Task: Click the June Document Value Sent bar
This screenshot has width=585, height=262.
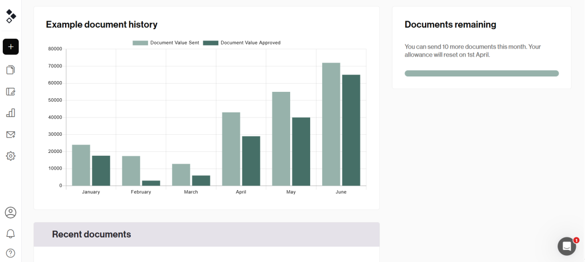Action: coord(331,124)
